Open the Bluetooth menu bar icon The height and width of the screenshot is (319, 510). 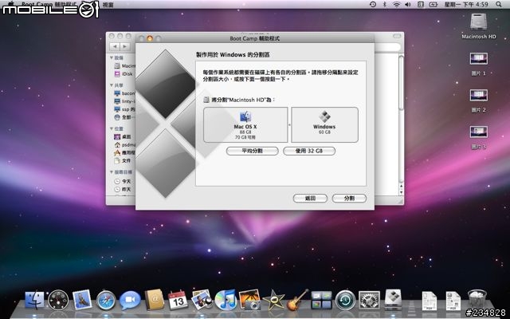[x=384, y=4]
